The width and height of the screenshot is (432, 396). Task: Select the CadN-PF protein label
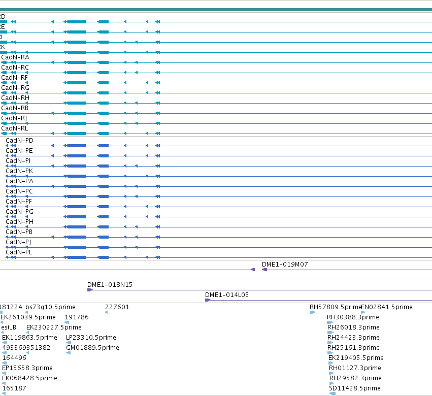tap(19, 202)
